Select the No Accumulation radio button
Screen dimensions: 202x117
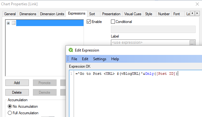(x=10, y=106)
